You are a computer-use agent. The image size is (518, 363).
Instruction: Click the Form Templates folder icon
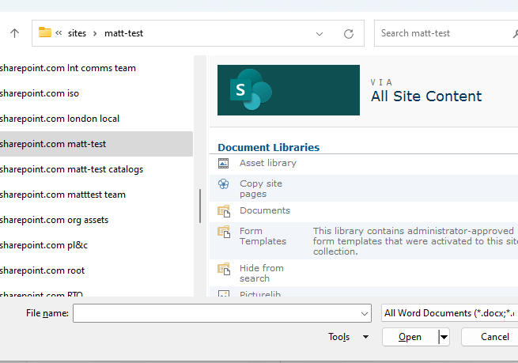[x=224, y=232]
